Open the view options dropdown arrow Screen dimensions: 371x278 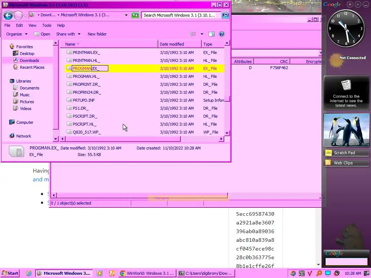pyautogui.click(x=202, y=34)
